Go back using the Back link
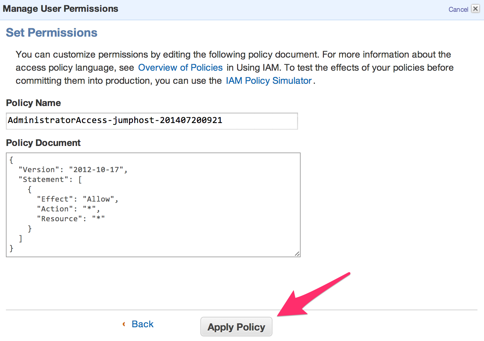 point(142,324)
